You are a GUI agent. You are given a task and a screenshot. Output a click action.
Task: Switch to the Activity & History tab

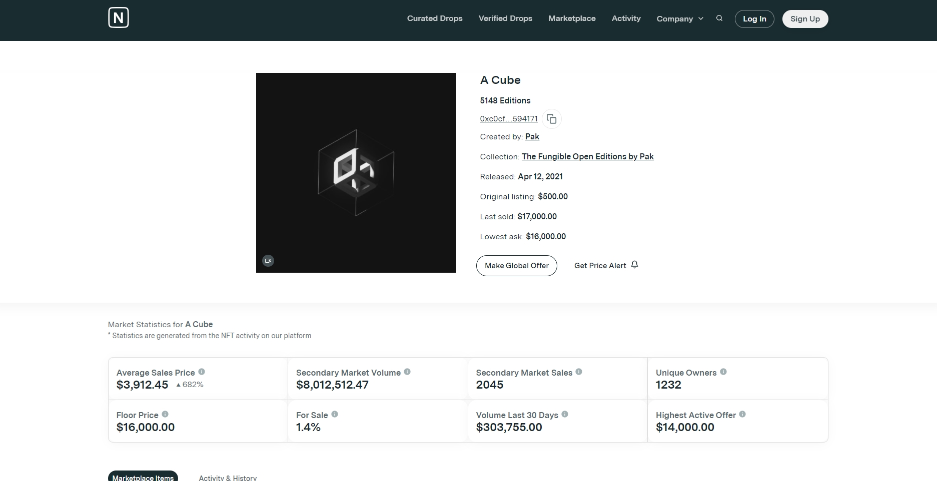[x=228, y=478]
